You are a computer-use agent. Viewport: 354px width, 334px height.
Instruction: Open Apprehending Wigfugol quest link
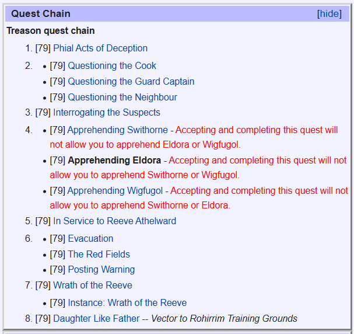[115, 190]
